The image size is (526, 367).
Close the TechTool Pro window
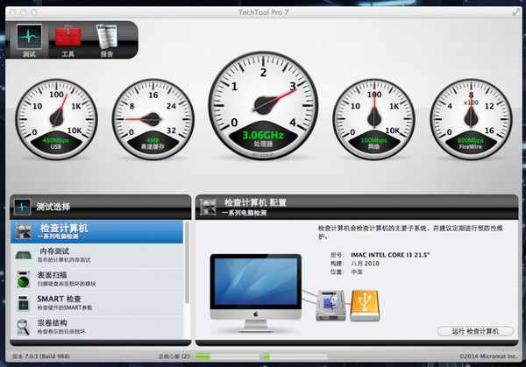coord(13,12)
